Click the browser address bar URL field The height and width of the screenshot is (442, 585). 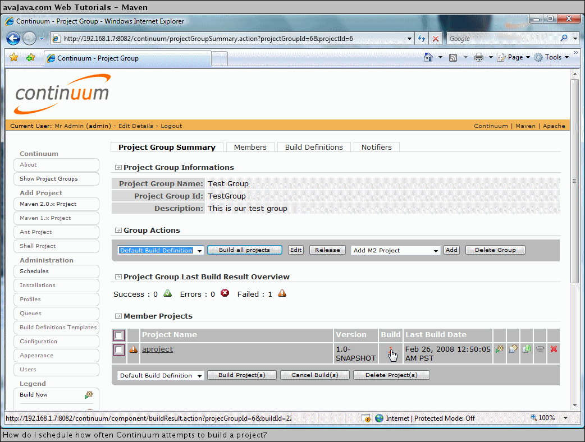pos(230,39)
